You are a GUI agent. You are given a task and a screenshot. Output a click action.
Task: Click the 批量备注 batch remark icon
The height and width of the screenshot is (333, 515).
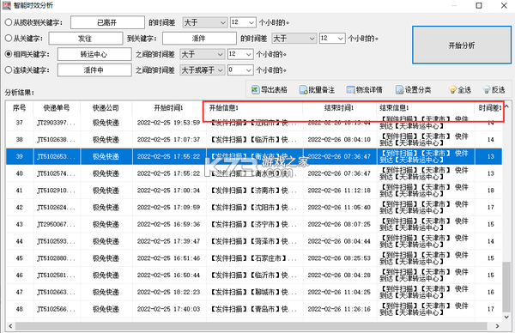(x=303, y=89)
